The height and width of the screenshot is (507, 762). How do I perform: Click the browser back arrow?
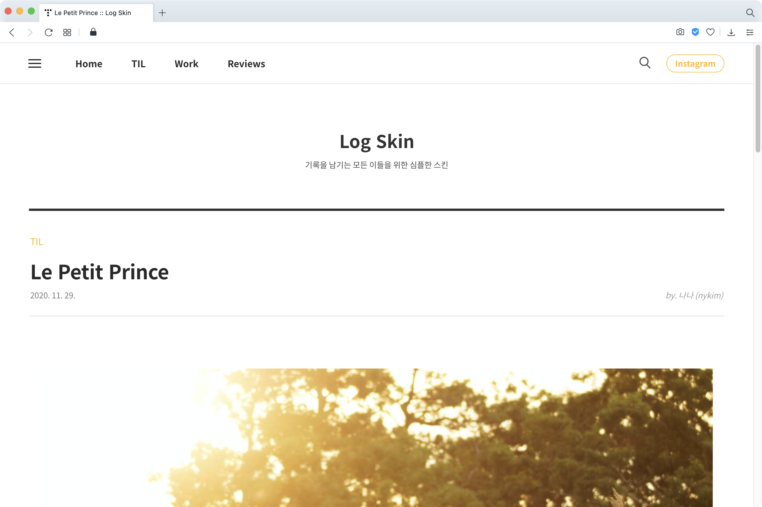12,32
